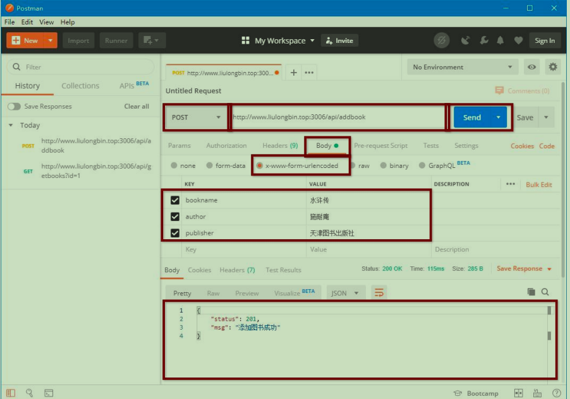Open the File menu
This screenshot has width=570, height=399.
click(9, 22)
